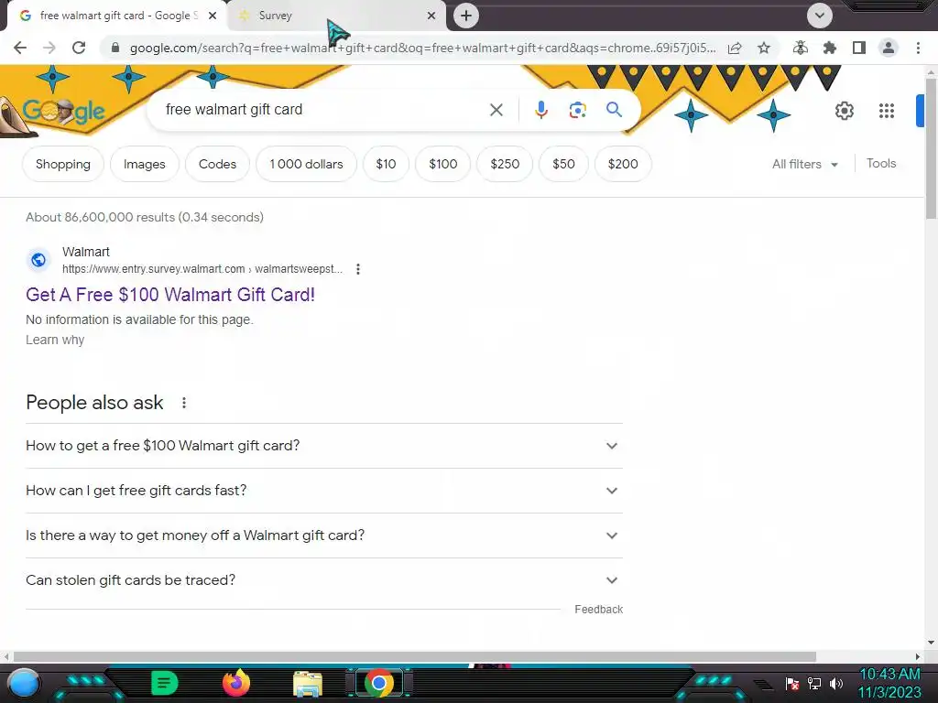Click the vertical scrollbar thumb

(x=931, y=148)
